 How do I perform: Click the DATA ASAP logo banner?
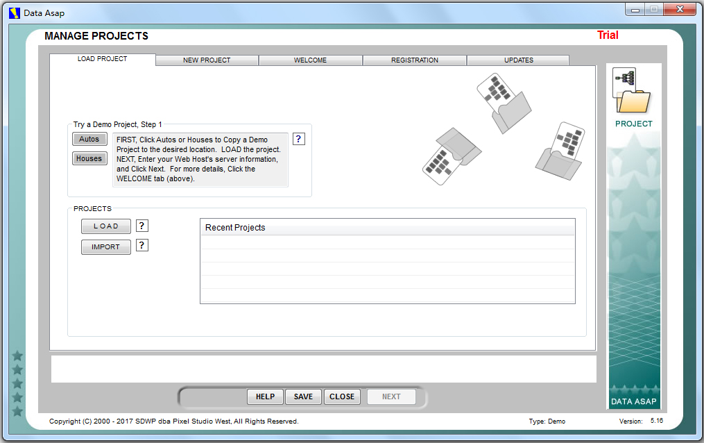[x=634, y=401]
